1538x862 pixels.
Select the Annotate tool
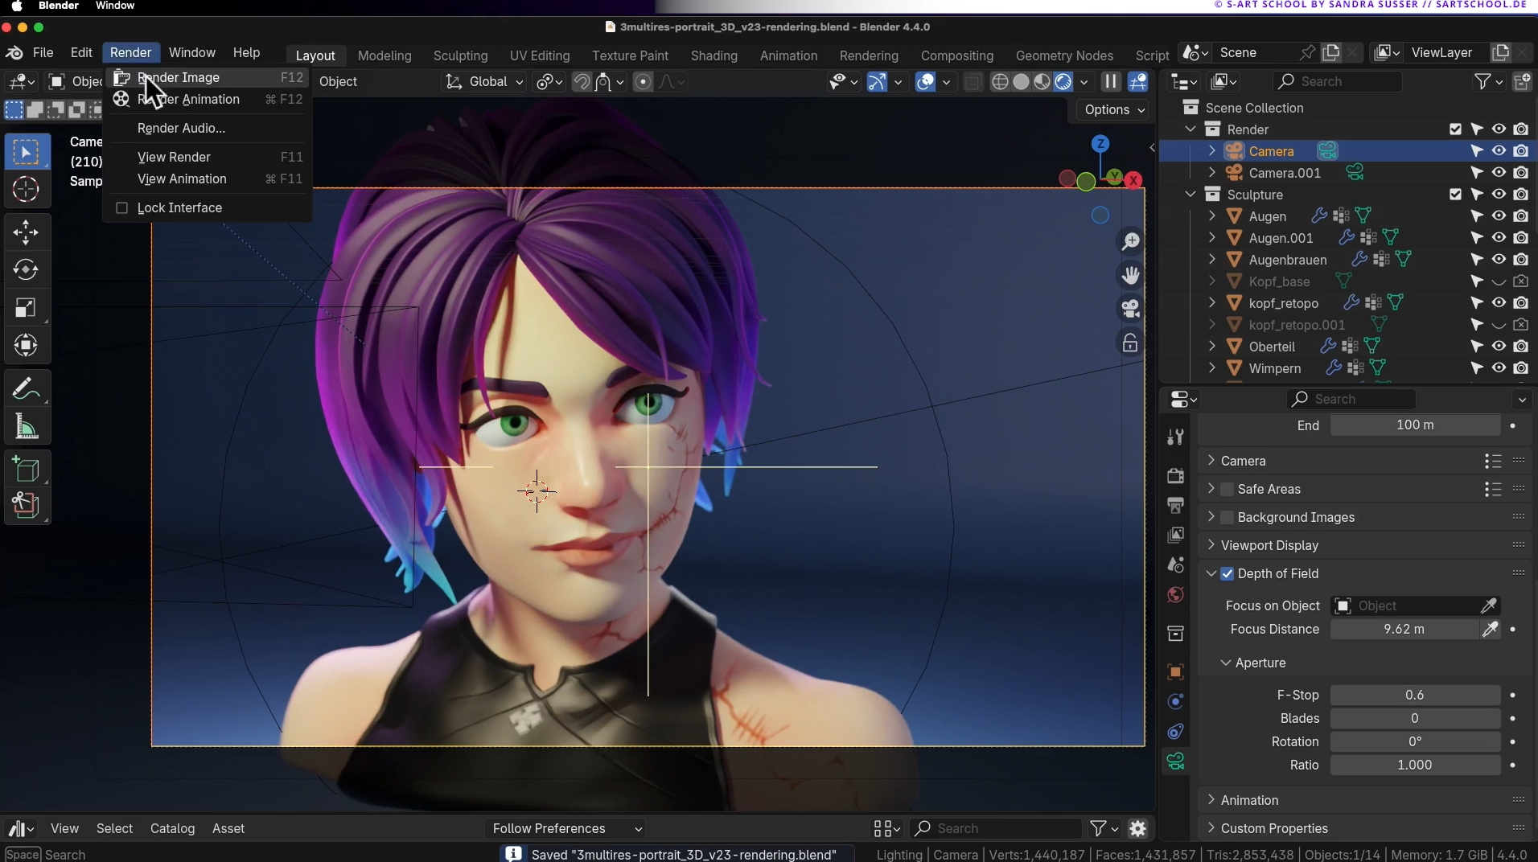[x=26, y=389]
